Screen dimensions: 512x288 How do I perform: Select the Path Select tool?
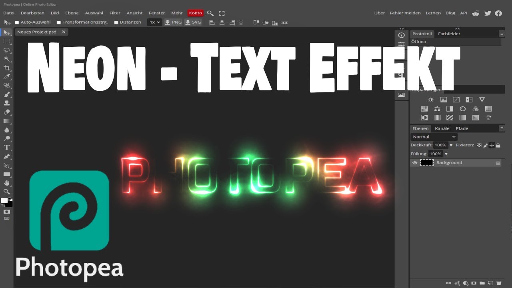tap(7, 165)
